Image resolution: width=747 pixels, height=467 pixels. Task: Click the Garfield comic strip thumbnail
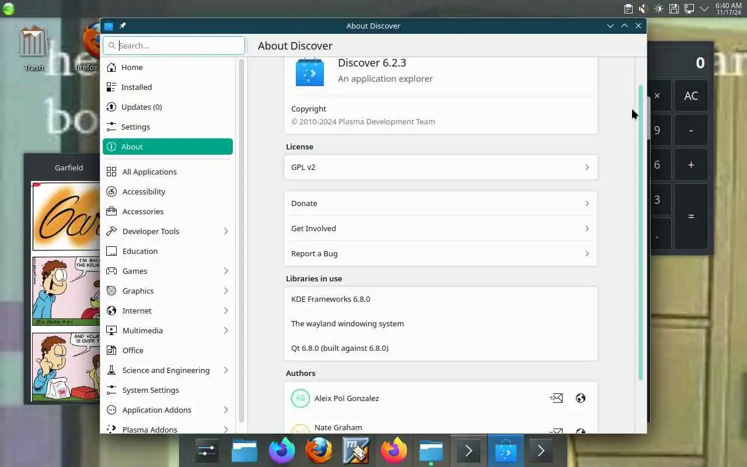click(x=65, y=291)
